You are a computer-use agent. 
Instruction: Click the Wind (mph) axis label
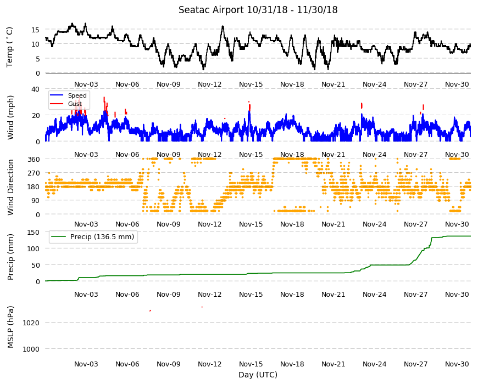10,117
